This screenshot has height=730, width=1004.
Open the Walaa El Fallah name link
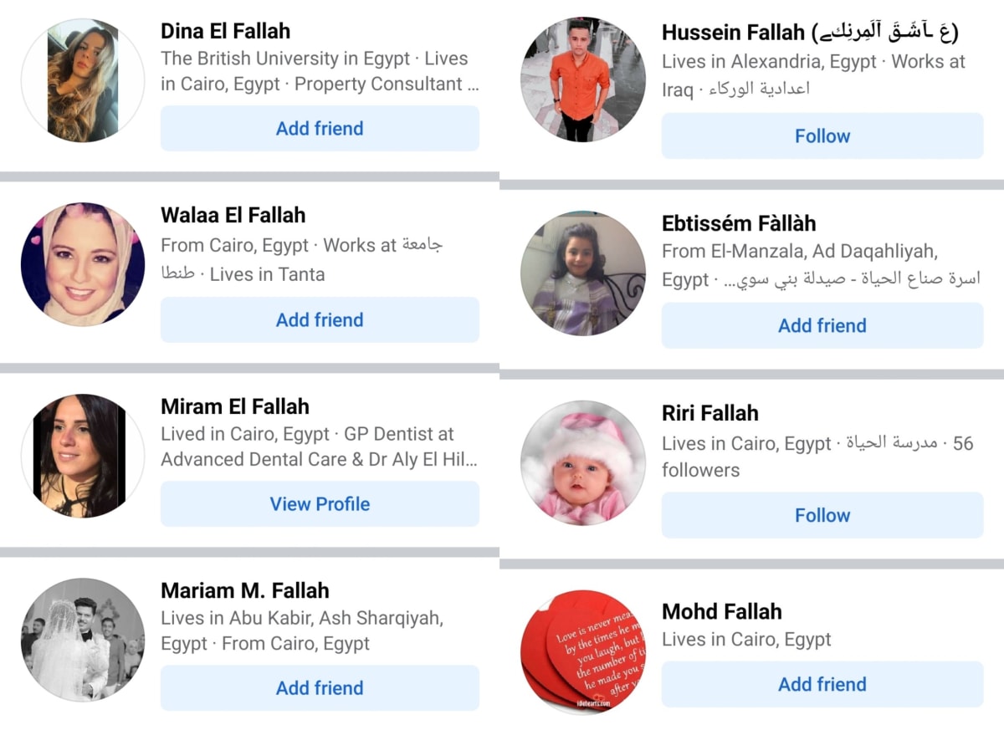[x=233, y=215]
